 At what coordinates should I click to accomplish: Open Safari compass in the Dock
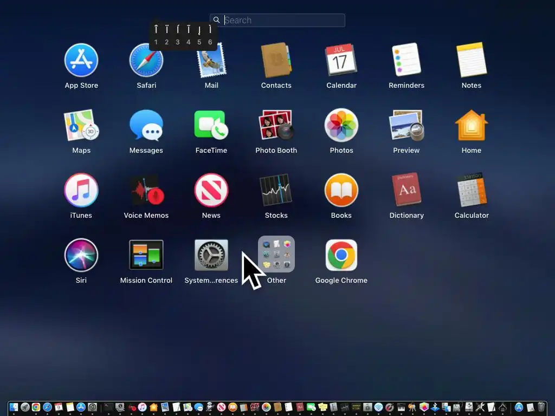[x=48, y=407]
